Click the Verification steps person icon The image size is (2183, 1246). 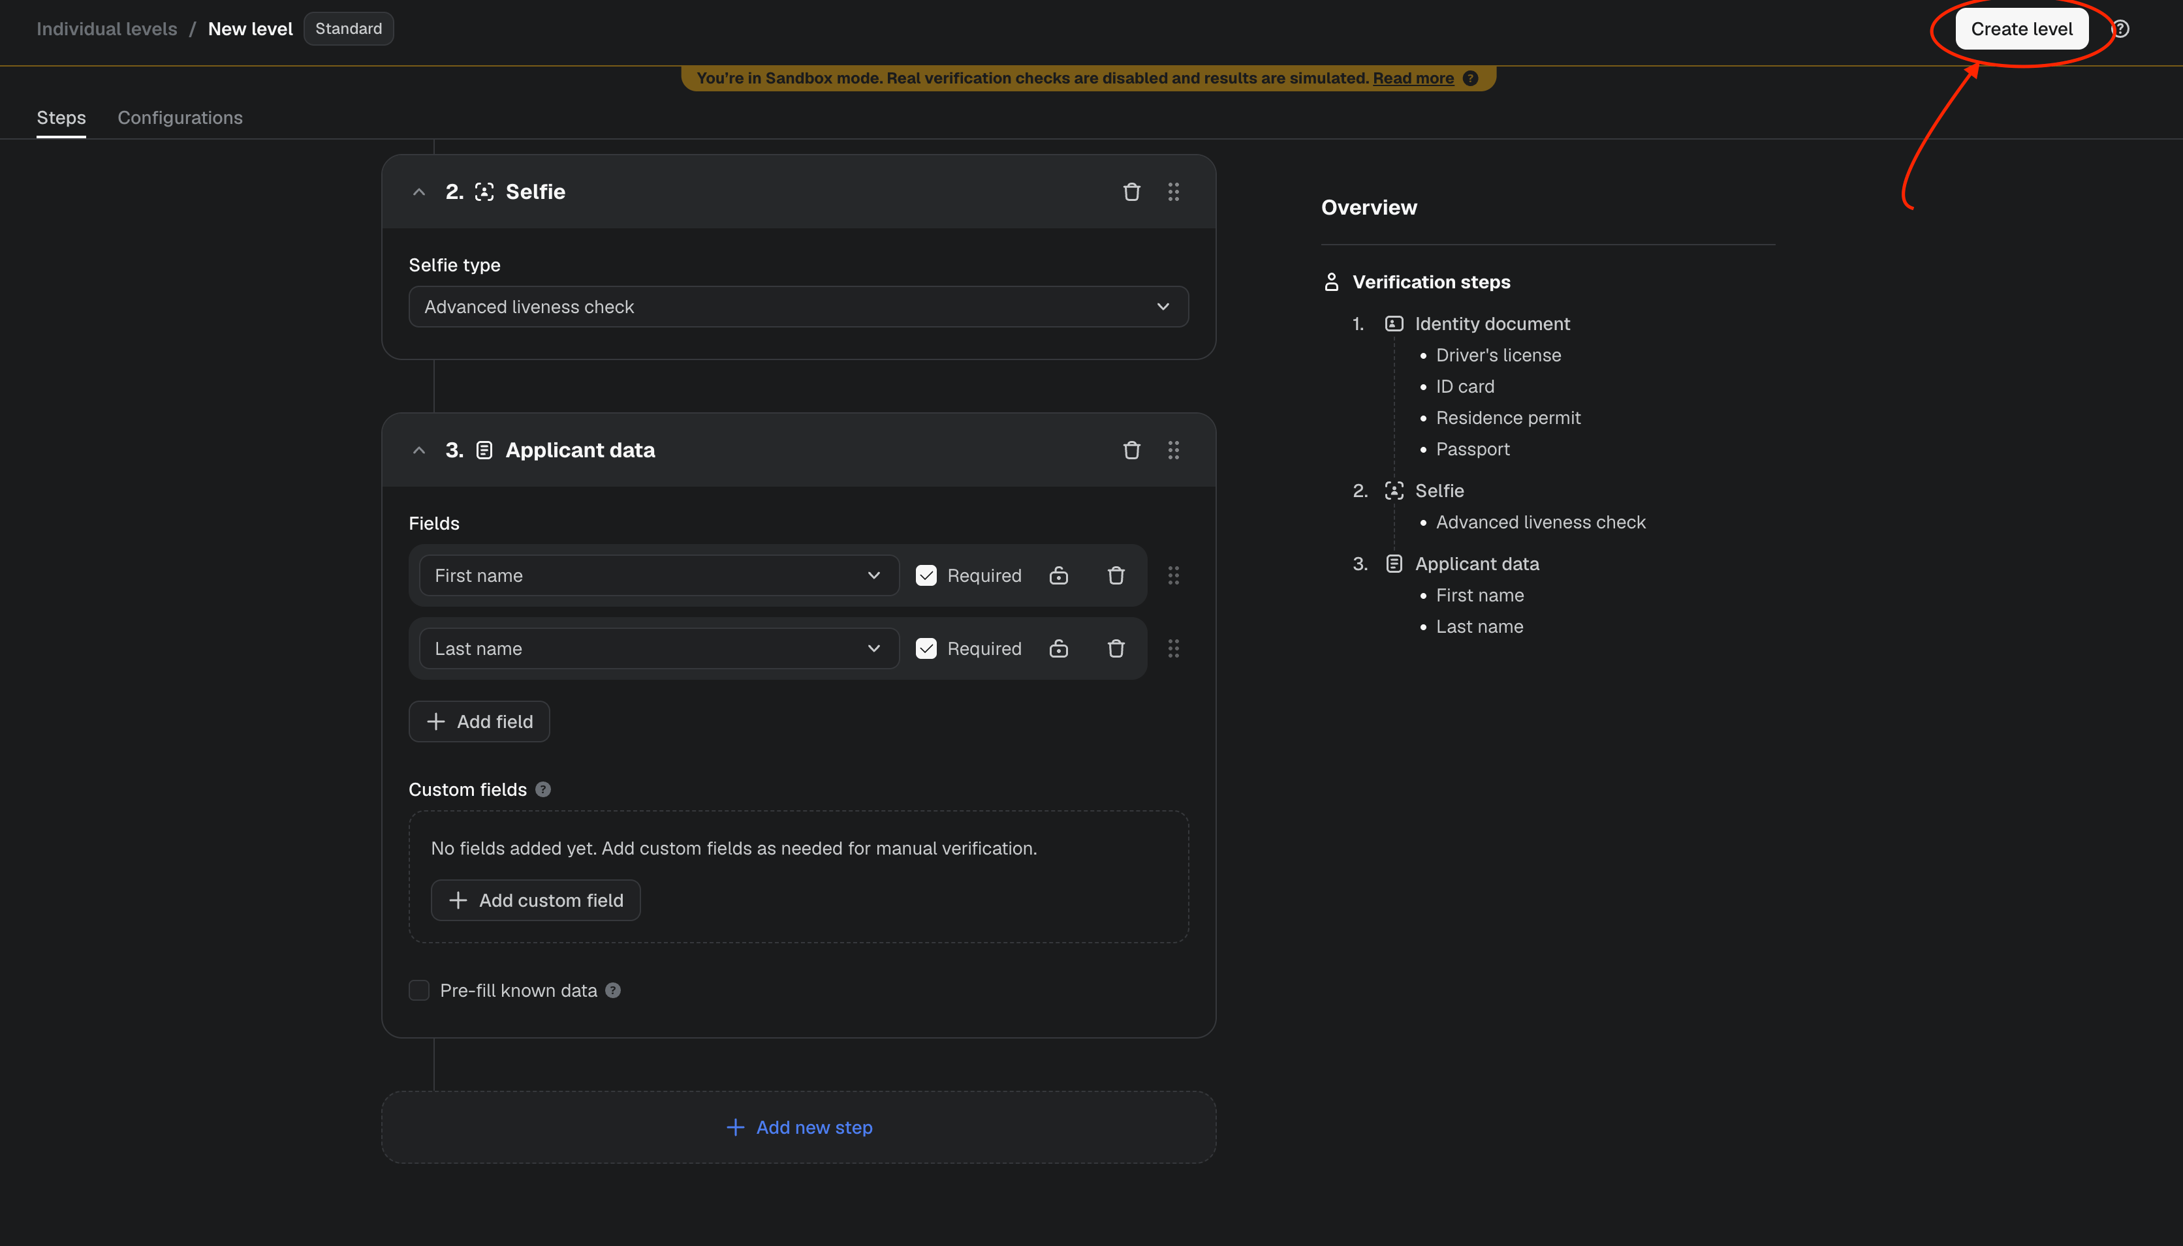pyautogui.click(x=1331, y=282)
